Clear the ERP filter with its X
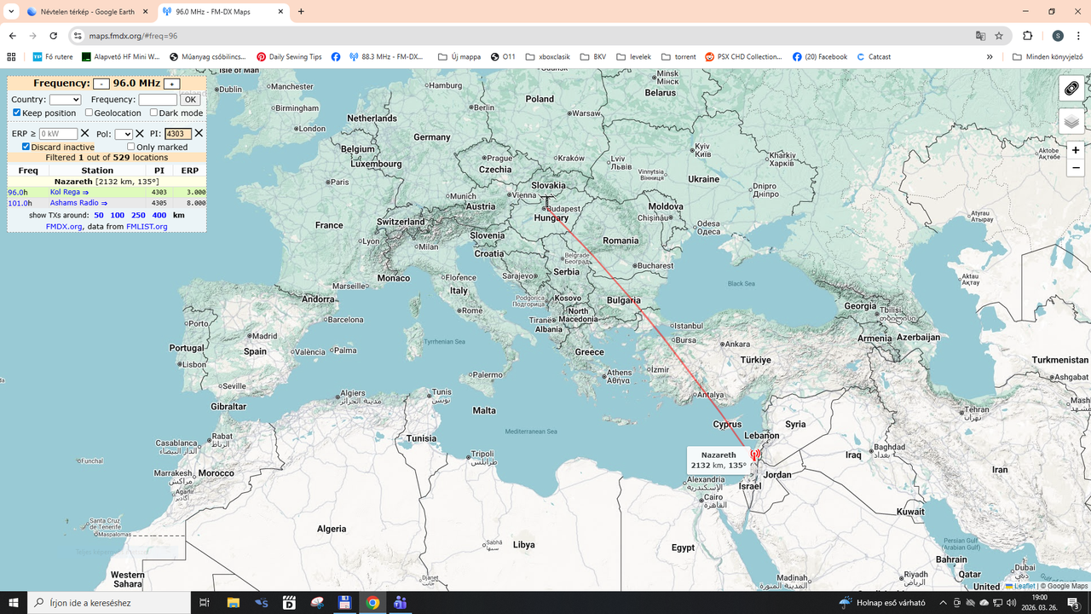The height and width of the screenshot is (614, 1091). click(84, 134)
